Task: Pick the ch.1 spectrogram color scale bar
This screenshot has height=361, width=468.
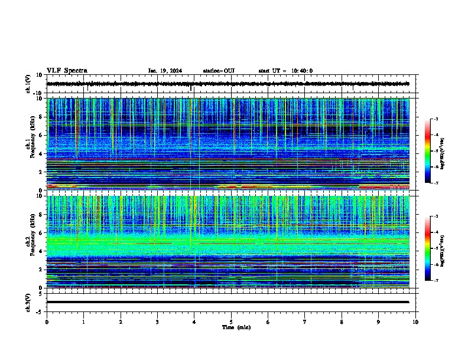Action: (428, 151)
